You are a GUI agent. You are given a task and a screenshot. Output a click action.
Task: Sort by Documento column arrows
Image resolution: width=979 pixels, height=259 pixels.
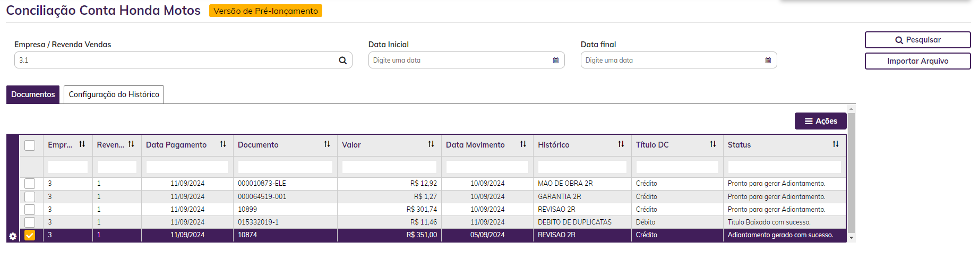pyautogui.click(x=327, y=144)
